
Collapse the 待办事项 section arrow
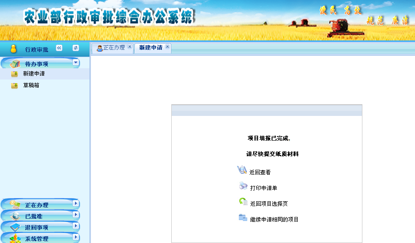[76, 63]
